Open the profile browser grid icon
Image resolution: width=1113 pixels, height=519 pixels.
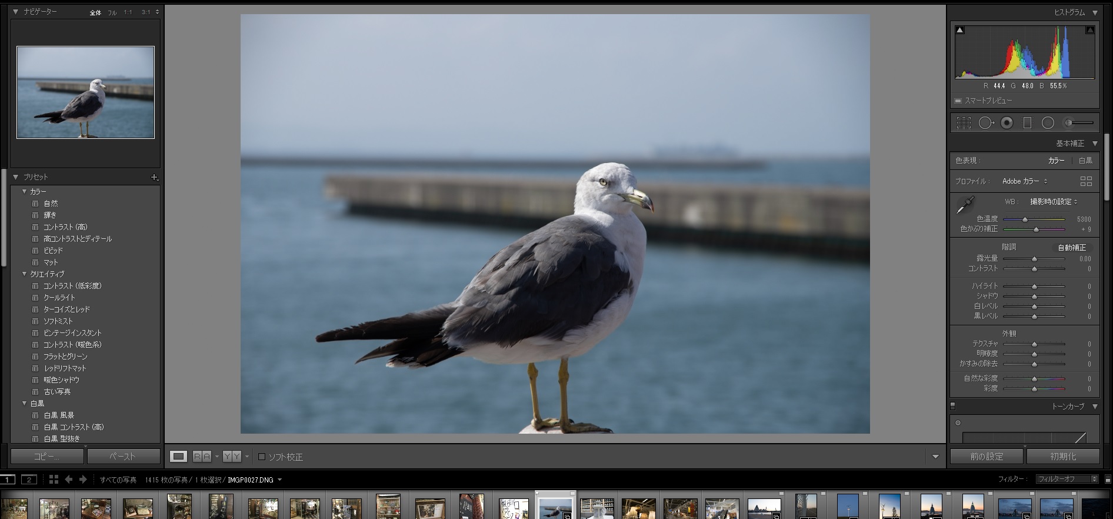click(1086, 181)
